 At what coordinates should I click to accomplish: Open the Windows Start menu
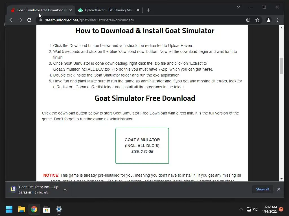point(9,209)
